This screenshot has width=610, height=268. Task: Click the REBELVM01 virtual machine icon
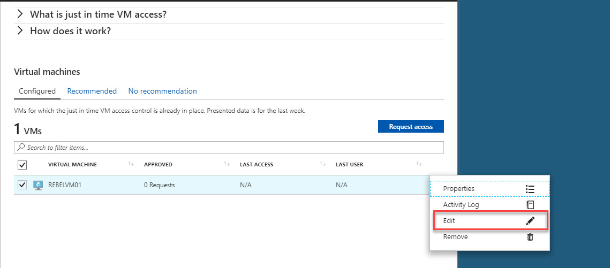[37, 185]
